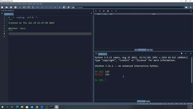Viewport: 193px width, 109px height.
Task: Step into function in debugger
Action: coord(46,7)
